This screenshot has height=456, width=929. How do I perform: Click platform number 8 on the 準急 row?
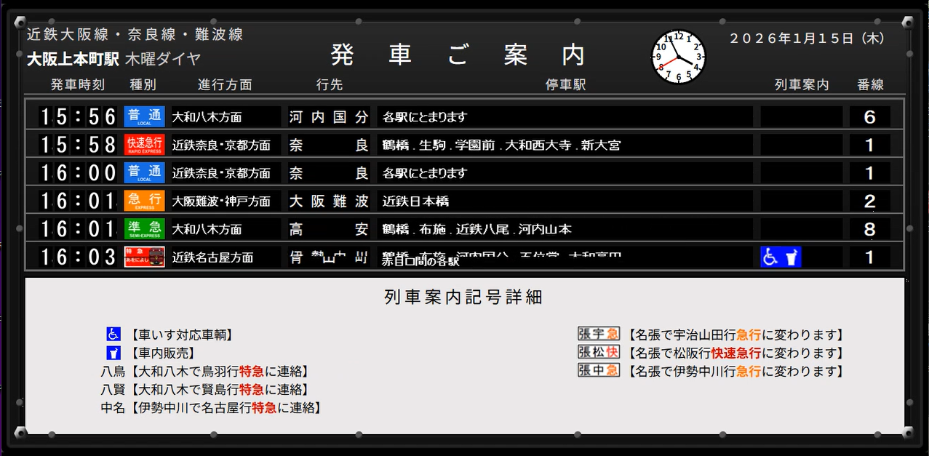pos(869,229)
